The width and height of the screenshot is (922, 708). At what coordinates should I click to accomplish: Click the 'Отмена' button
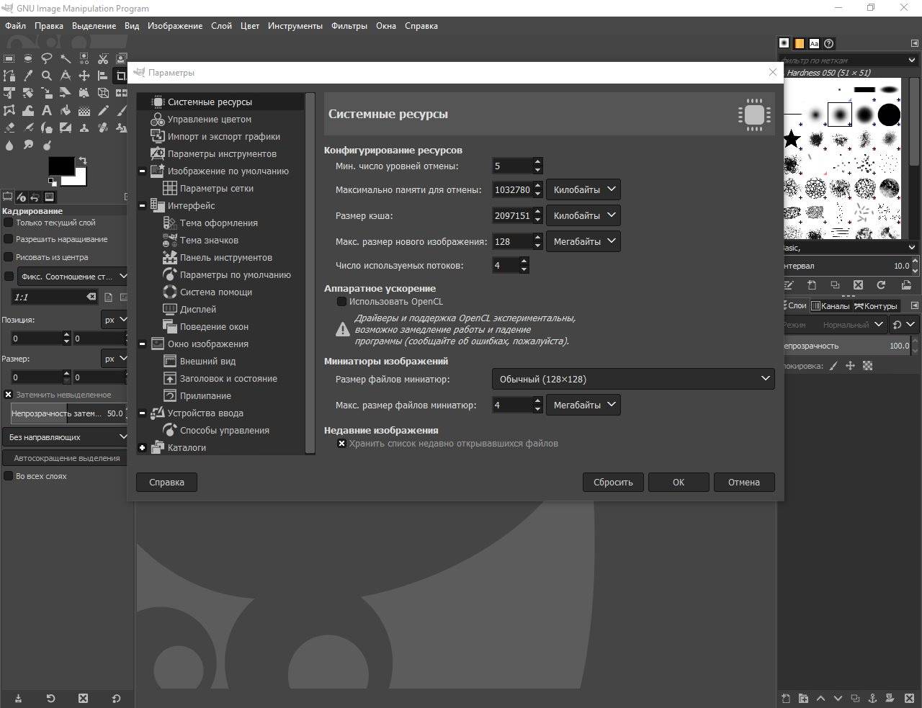pyautogui.click(x=744, y=483)
